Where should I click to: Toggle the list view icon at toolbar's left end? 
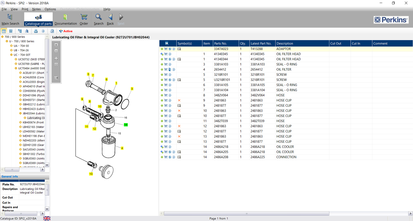tap(4, 31)
